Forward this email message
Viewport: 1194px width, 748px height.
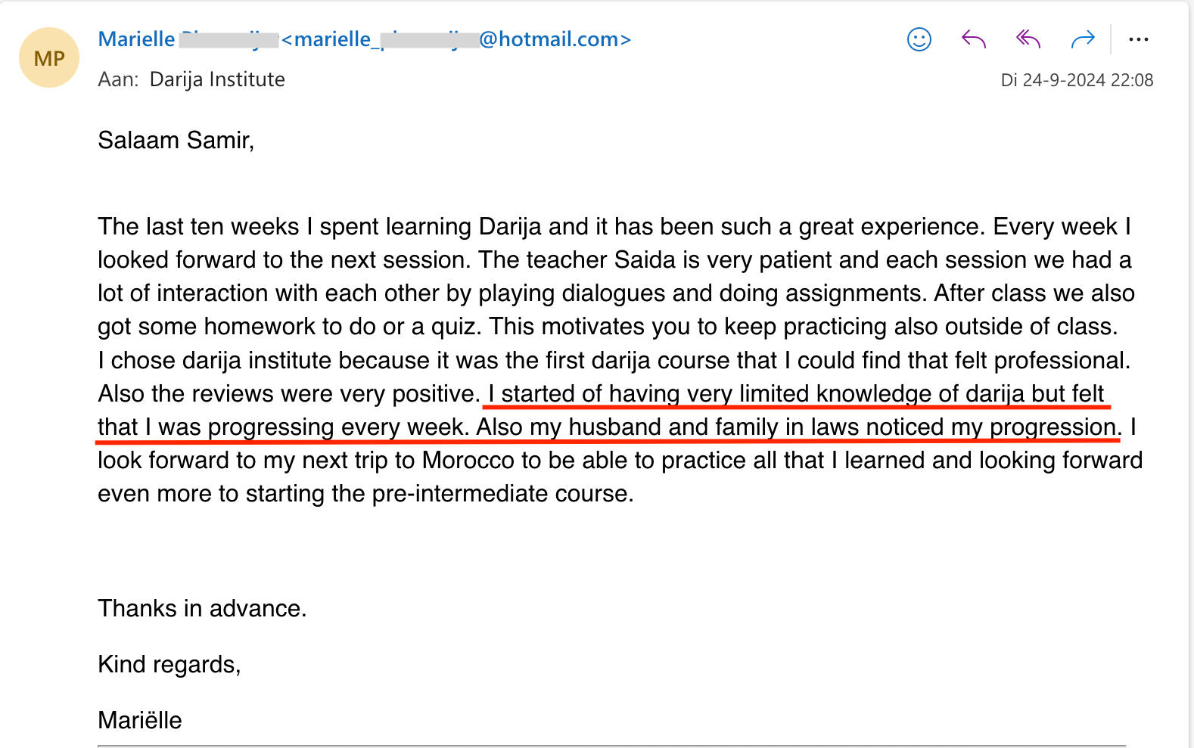(1083, 39)
